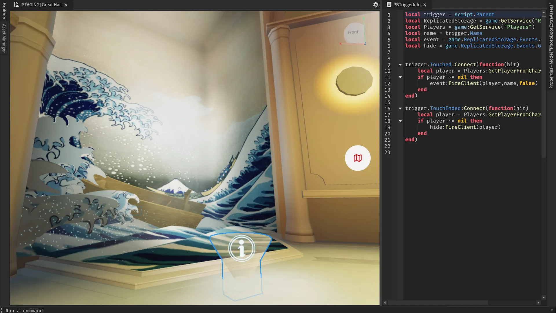
Task: Open the Explorer side panel tab
Action: tap(4, 11)
